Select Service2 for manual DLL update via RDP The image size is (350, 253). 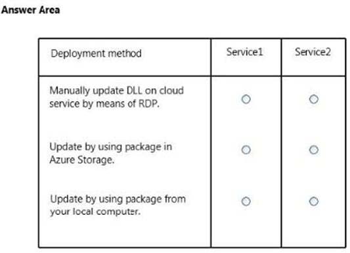click(314, 99)
